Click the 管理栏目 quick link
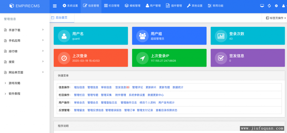This screenshot has width=287, height=133. [x=79, y=95]
